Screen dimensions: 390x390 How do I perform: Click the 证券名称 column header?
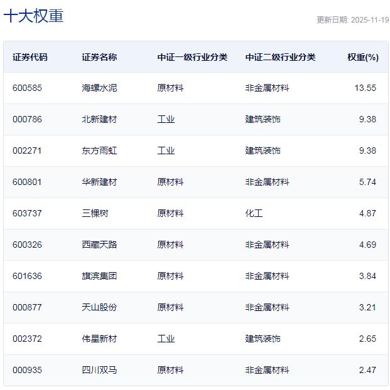coord(99,57)
